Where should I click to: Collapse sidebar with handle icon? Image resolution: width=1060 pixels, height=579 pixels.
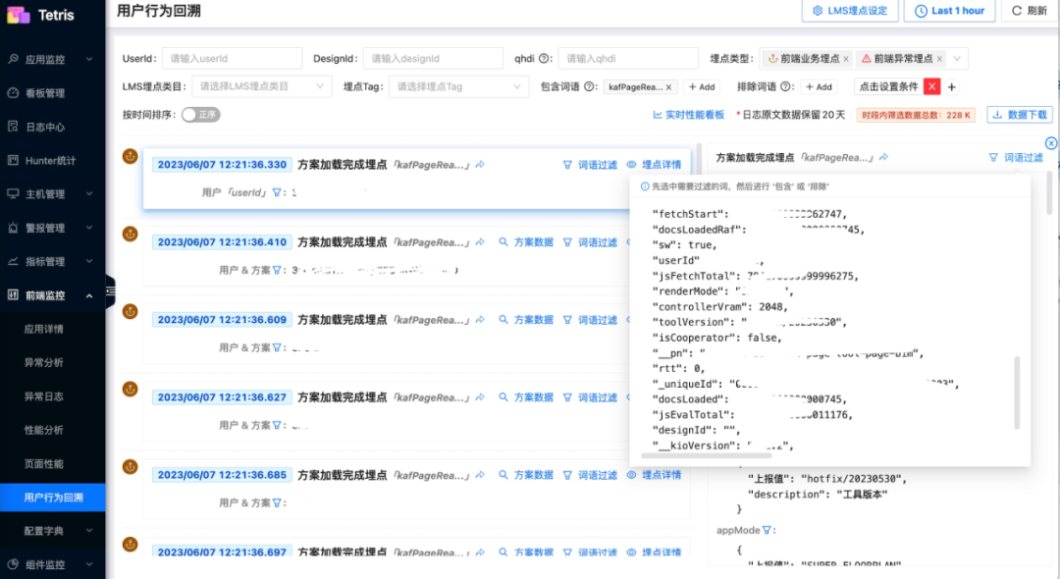pos(110,291)
